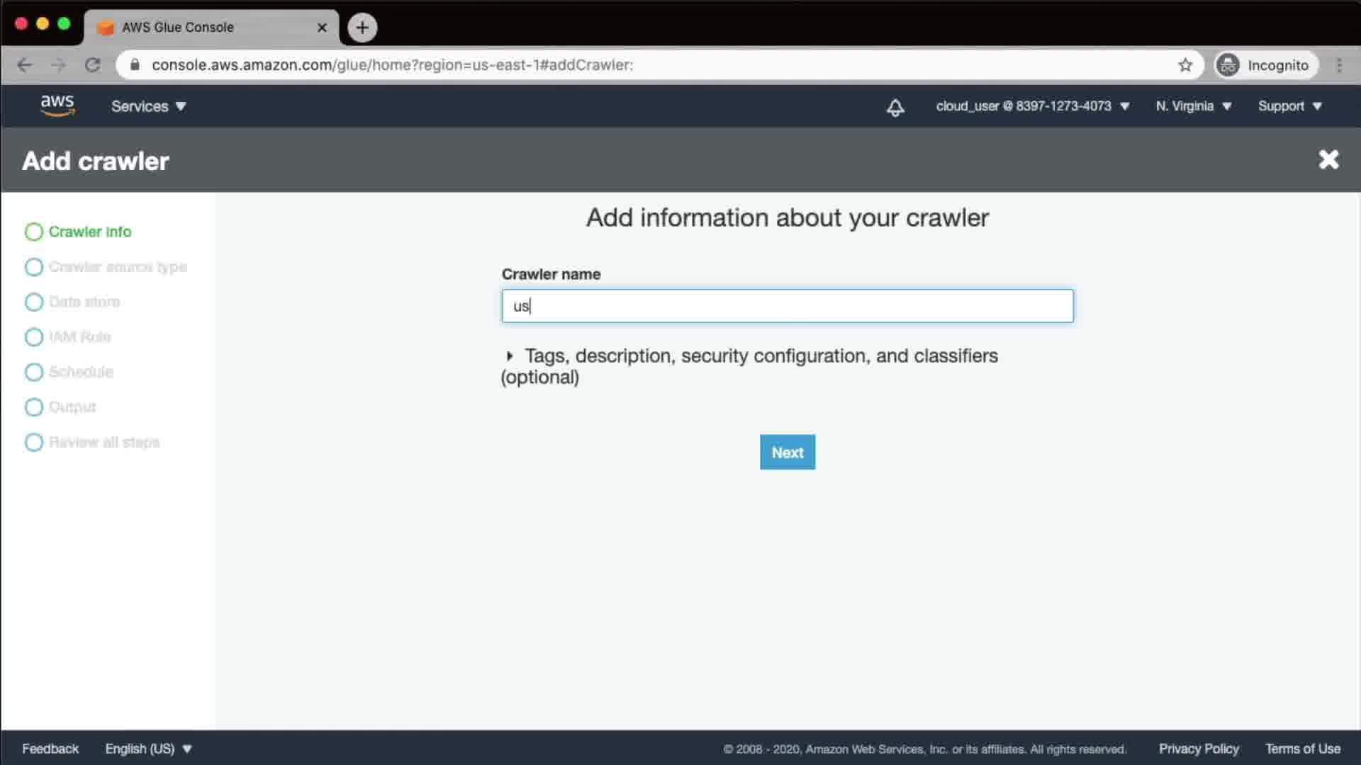Open Chrome three-dot menu

point(1339,65)
